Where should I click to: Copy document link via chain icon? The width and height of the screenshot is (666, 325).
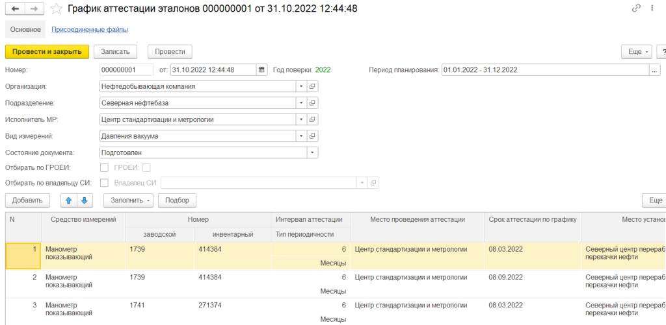click(636, 8)
